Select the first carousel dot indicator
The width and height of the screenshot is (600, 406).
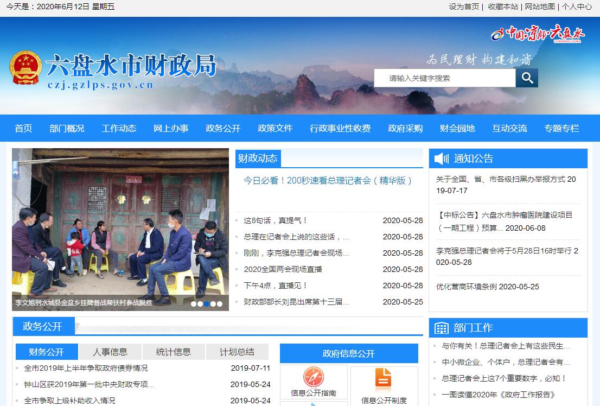(x=194, y=304)
